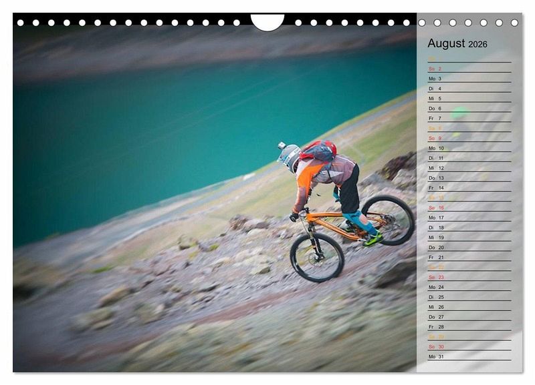Viewport: 535px width, 385px height.
Task: Select the 'Mo 3' date row
Action: 469,78
